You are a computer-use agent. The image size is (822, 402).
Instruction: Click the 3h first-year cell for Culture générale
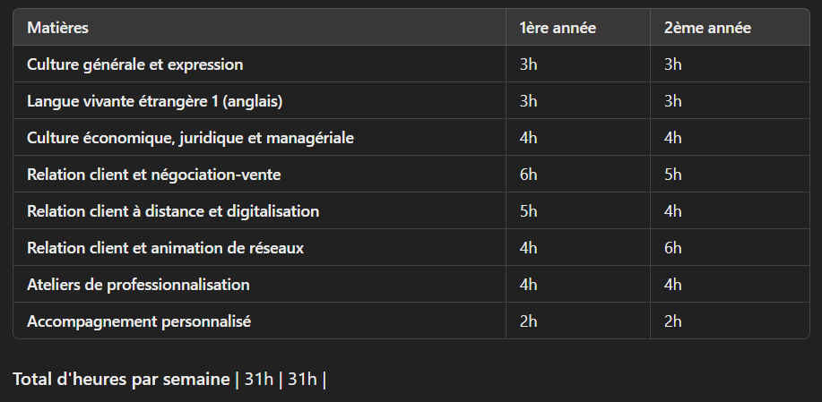point(529,64)
